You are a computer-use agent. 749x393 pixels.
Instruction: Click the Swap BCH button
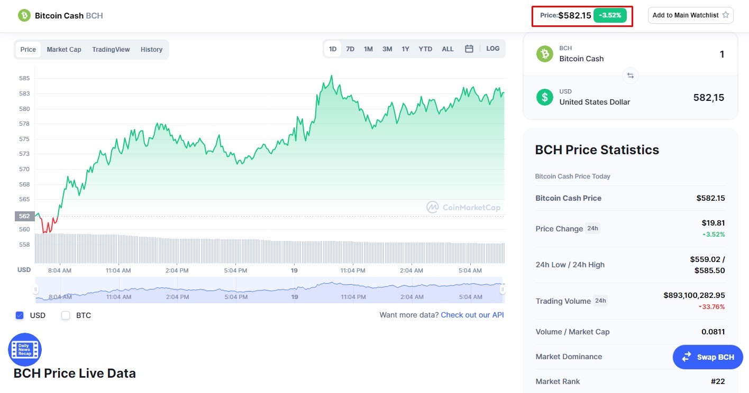pos(708,357)
